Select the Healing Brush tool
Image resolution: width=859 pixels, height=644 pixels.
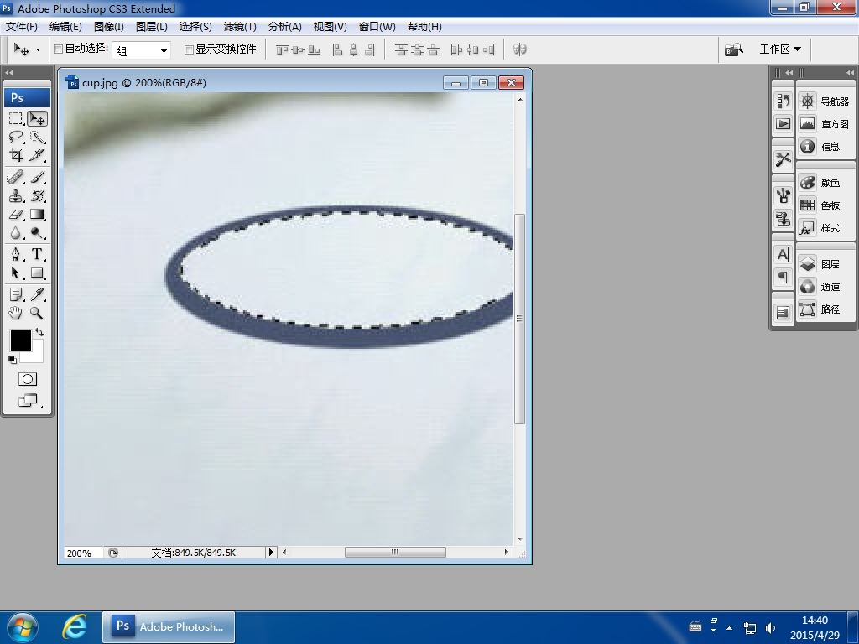[16, 177]
